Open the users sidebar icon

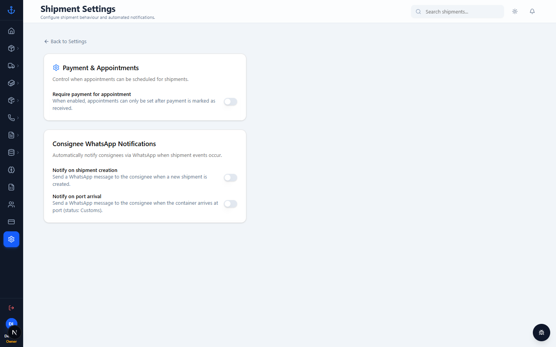[x=11, y=204]
